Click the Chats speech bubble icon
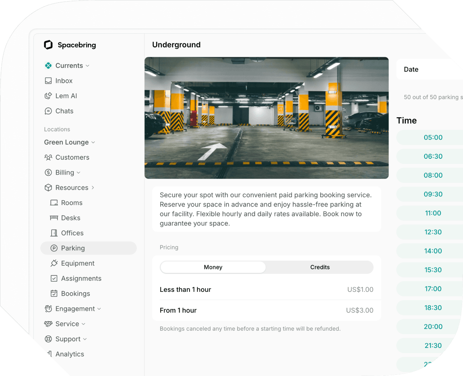Image resolution: width=463 pixels, height=376 pixels. coord(48,111)
